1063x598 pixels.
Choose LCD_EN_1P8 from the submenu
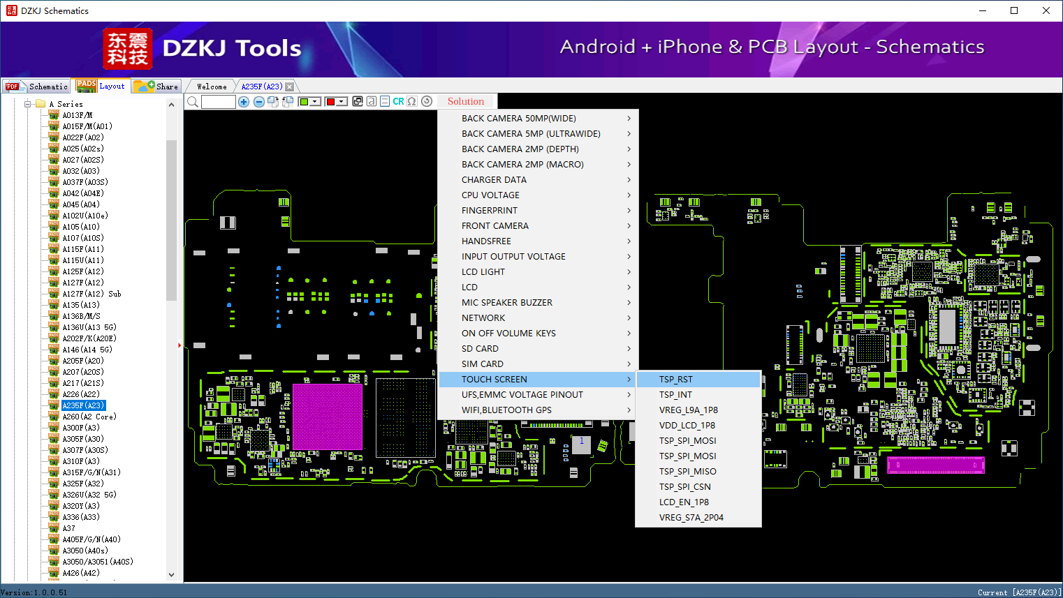(x=698, y=502)
